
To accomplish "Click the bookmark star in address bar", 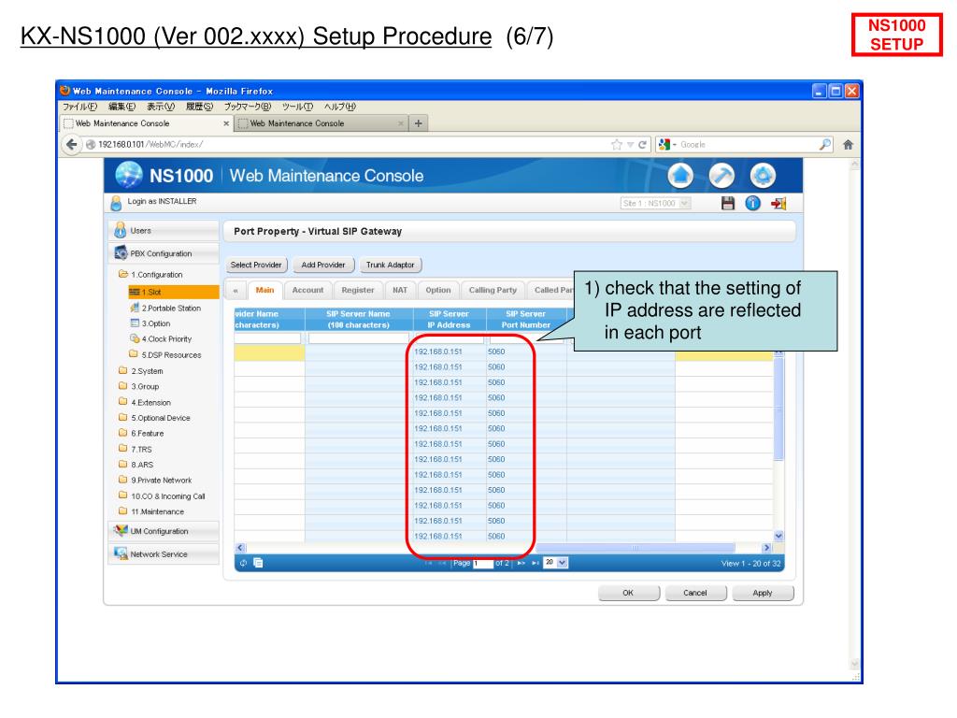I will [x=617, y=145].
